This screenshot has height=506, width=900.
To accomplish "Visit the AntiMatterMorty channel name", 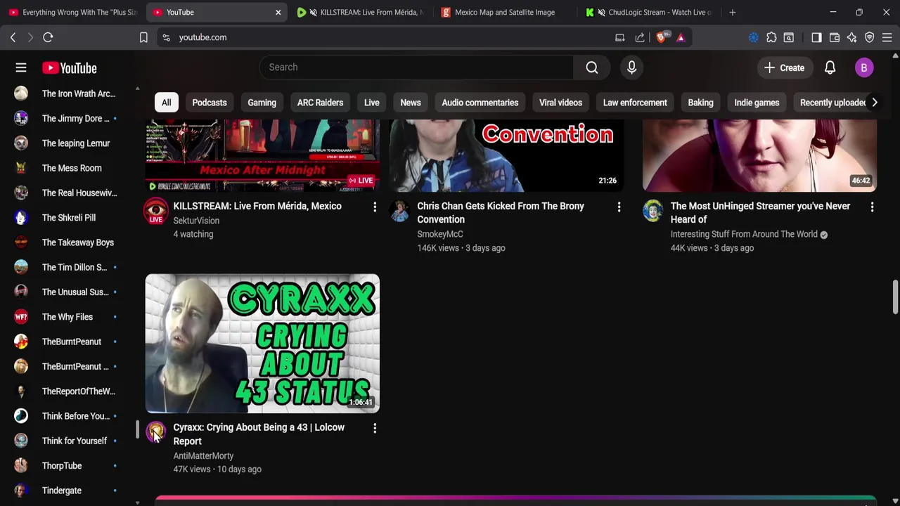I will click(x=203, y=455).
